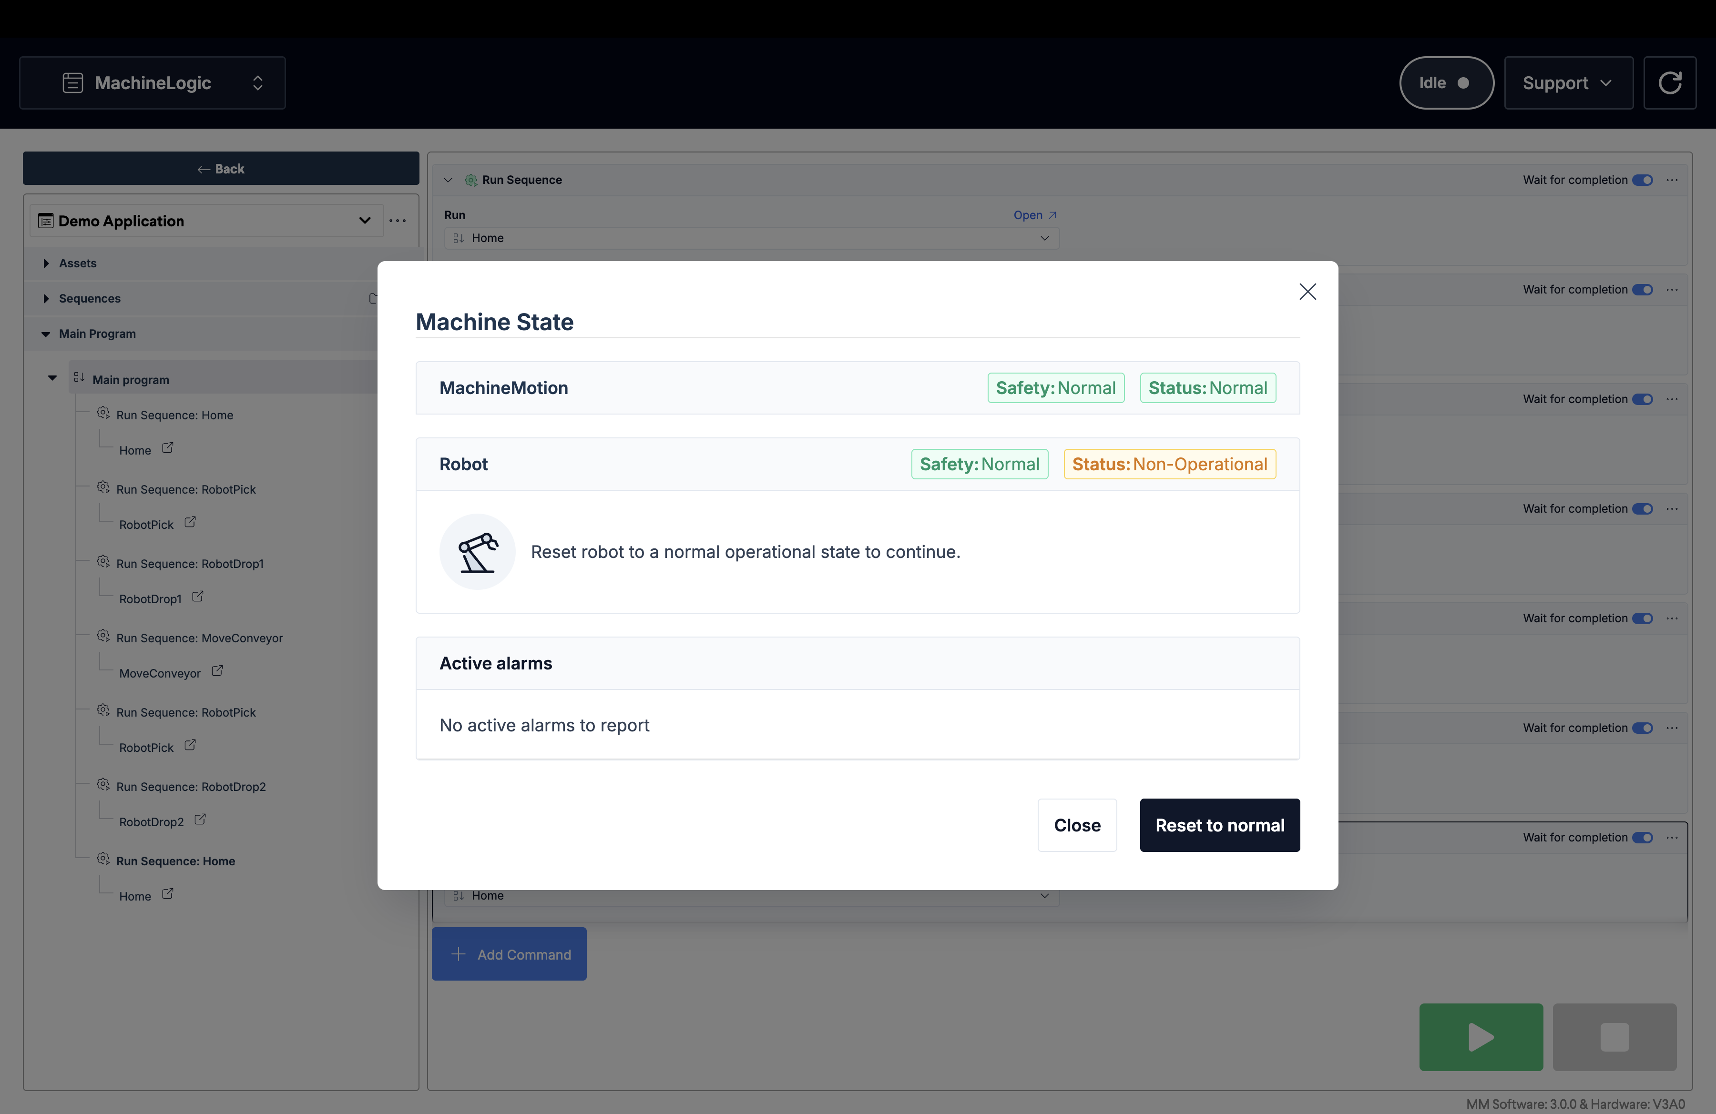Click the gray stop button

pos(1614,1037)
